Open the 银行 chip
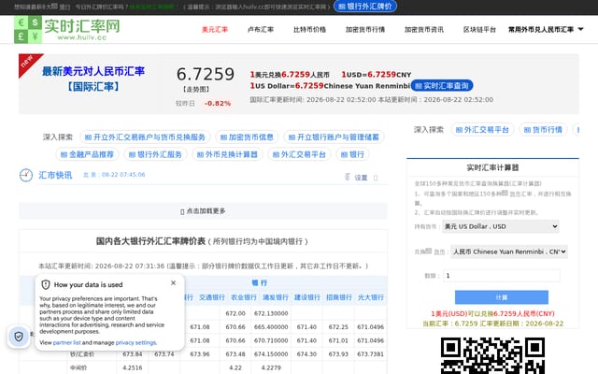Screen dimensions: 598x374 [x=352, y=154]
